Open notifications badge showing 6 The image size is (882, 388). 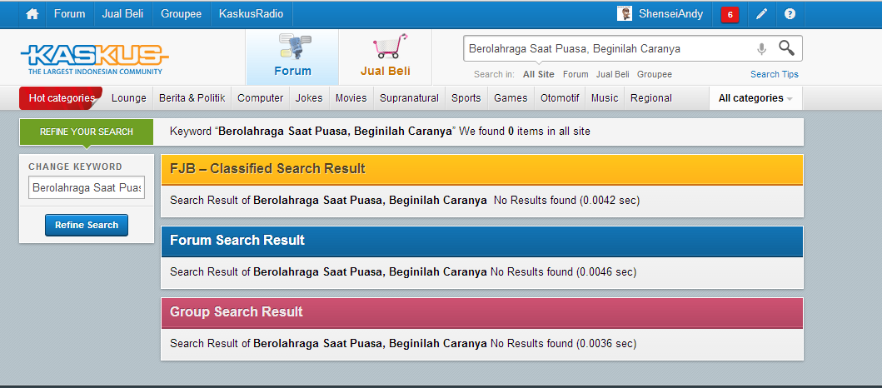tap(730, 15)
